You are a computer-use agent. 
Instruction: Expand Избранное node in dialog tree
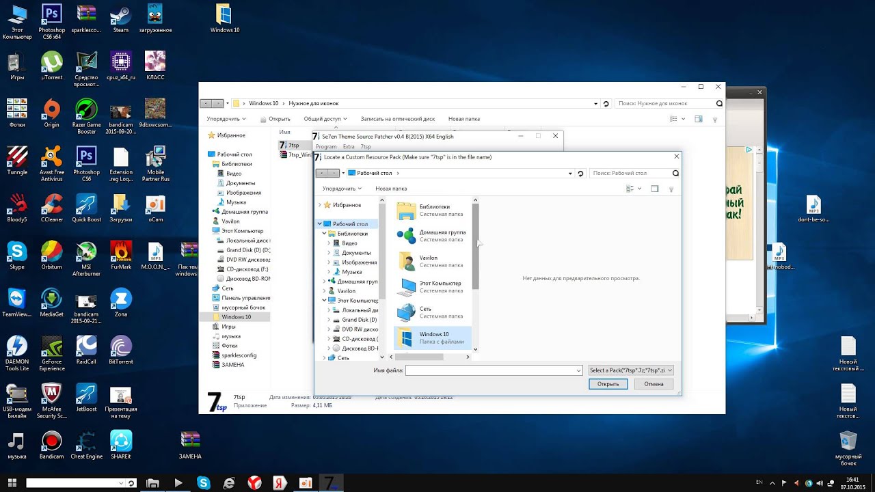click(319, 205)
